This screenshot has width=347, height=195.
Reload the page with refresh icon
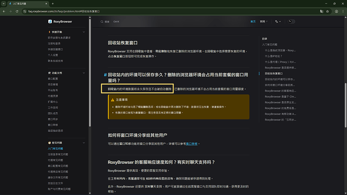(17, 11)
